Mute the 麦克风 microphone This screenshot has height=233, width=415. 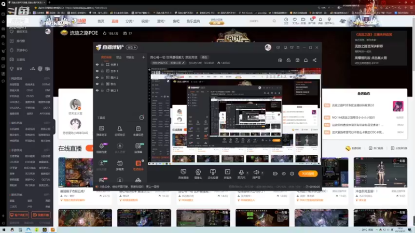point(241,174)
